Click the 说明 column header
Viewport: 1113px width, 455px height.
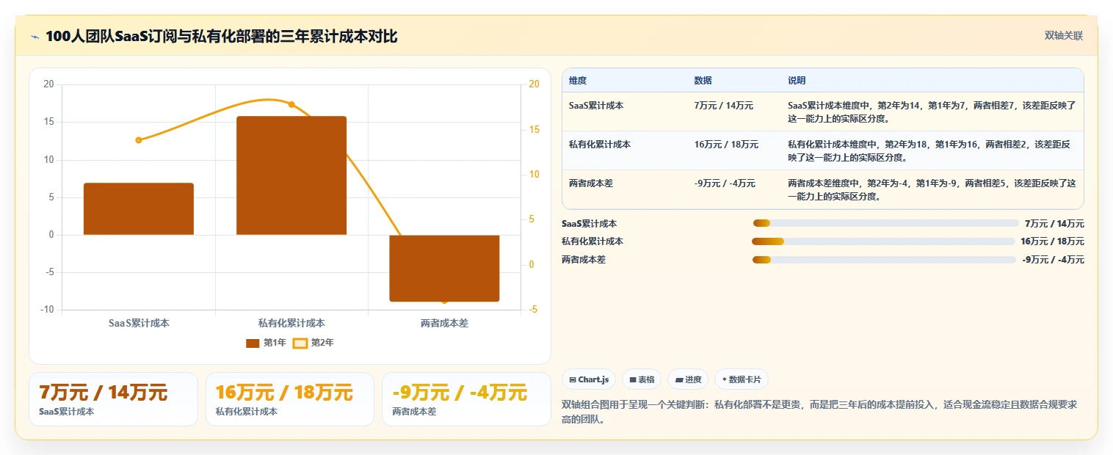pyautogui.click(x=797, y=81)
